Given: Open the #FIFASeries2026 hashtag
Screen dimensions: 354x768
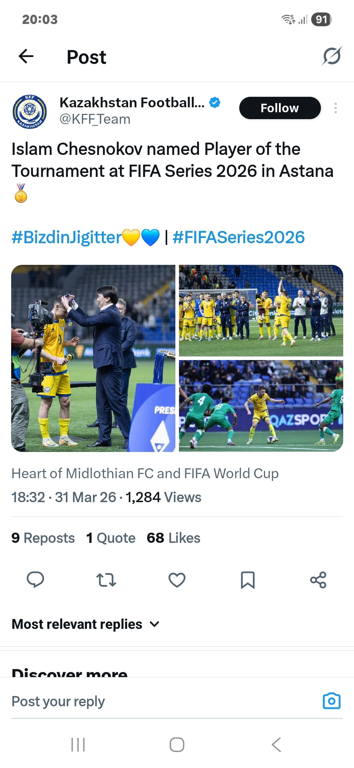Looking at the screenshot, I should coord(238,237).
